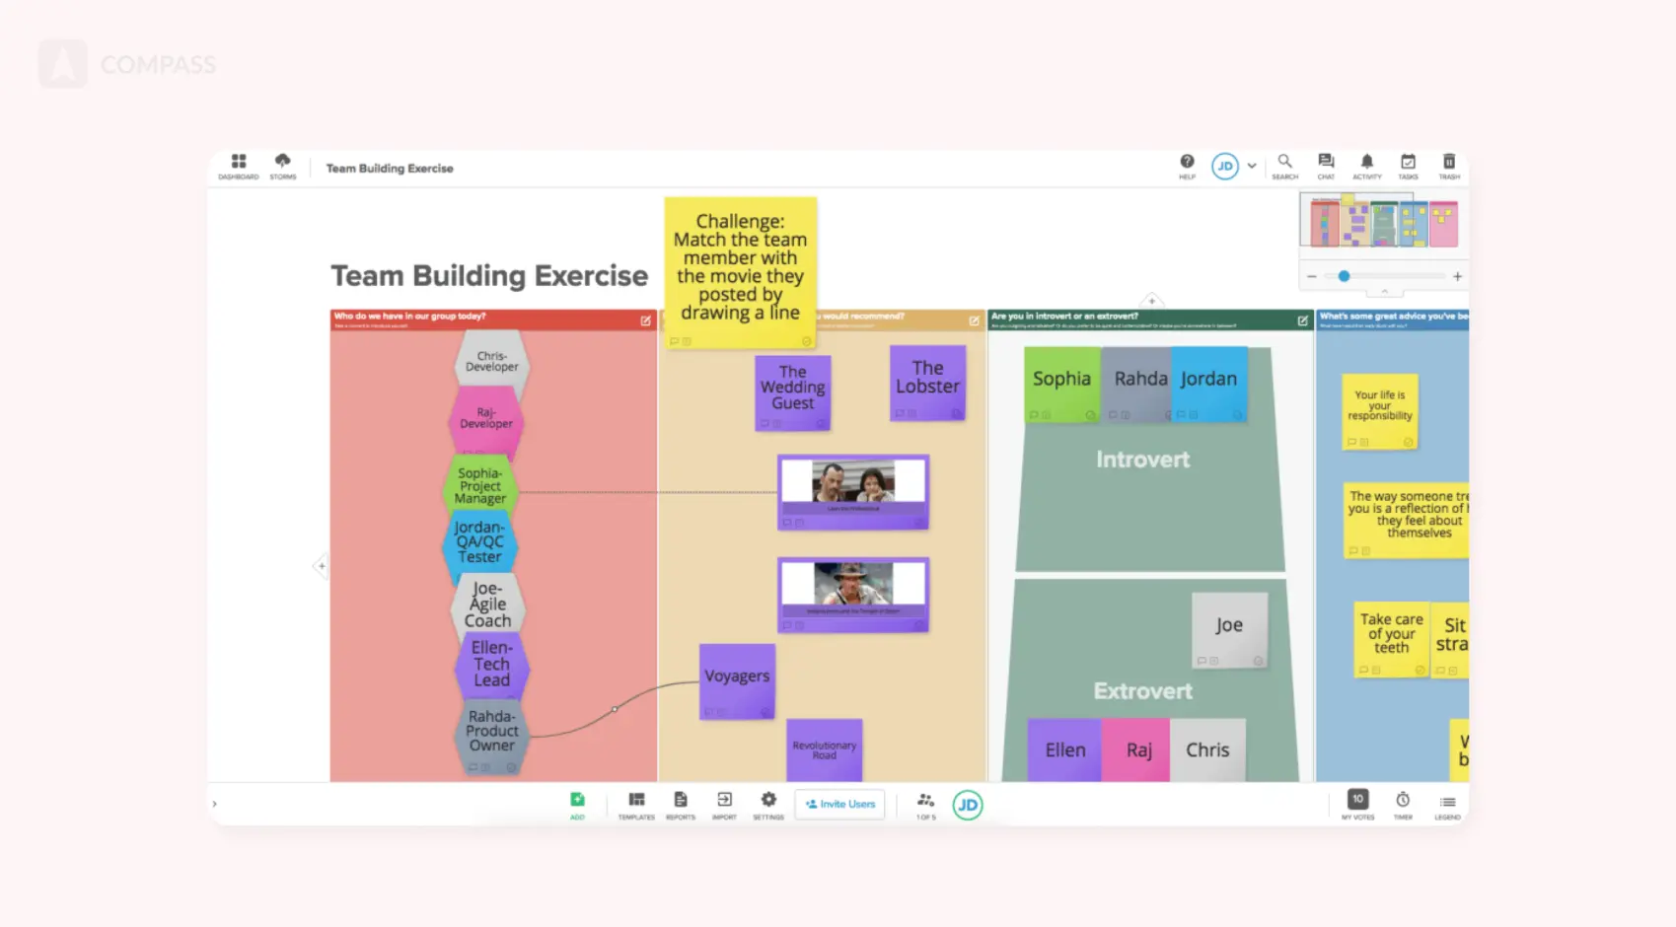Add a new idea with Add button
Viewport: 1676px width, 927px height.
[577, 805]
